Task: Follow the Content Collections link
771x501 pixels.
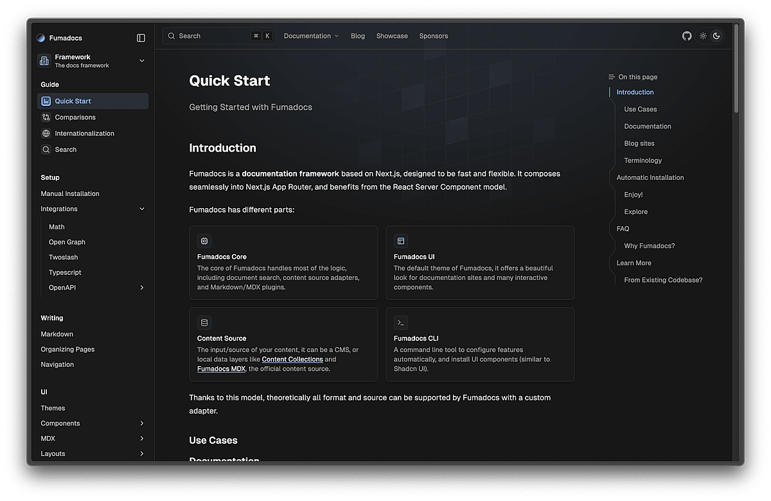Action: click(292, 360)
